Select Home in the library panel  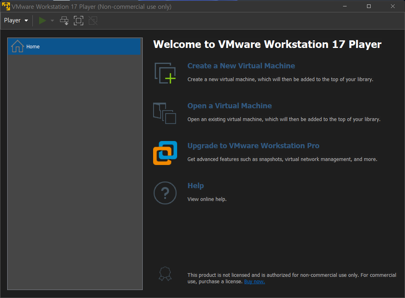(74, 46)
